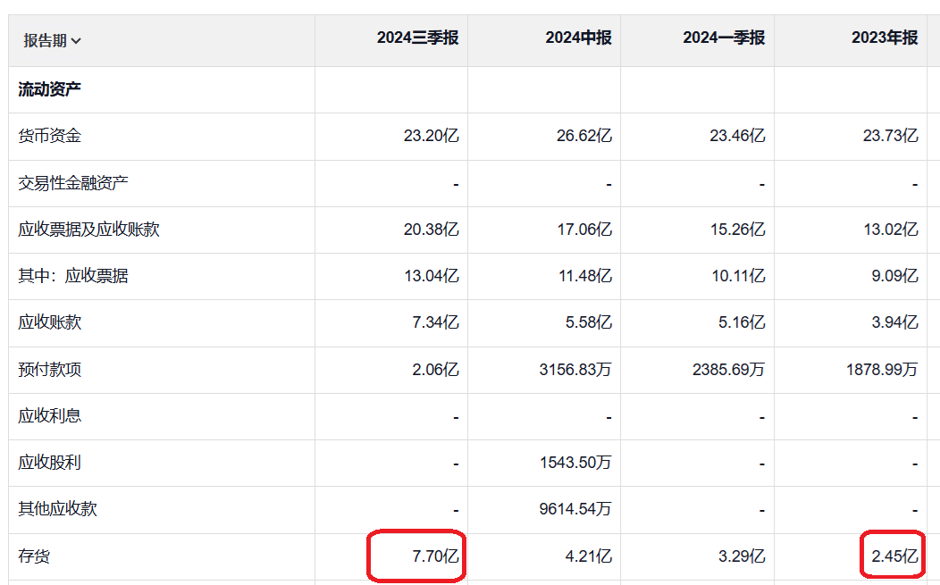Click the 预付款项 row label
Screen dimensions: 940x585
[50, 369]
